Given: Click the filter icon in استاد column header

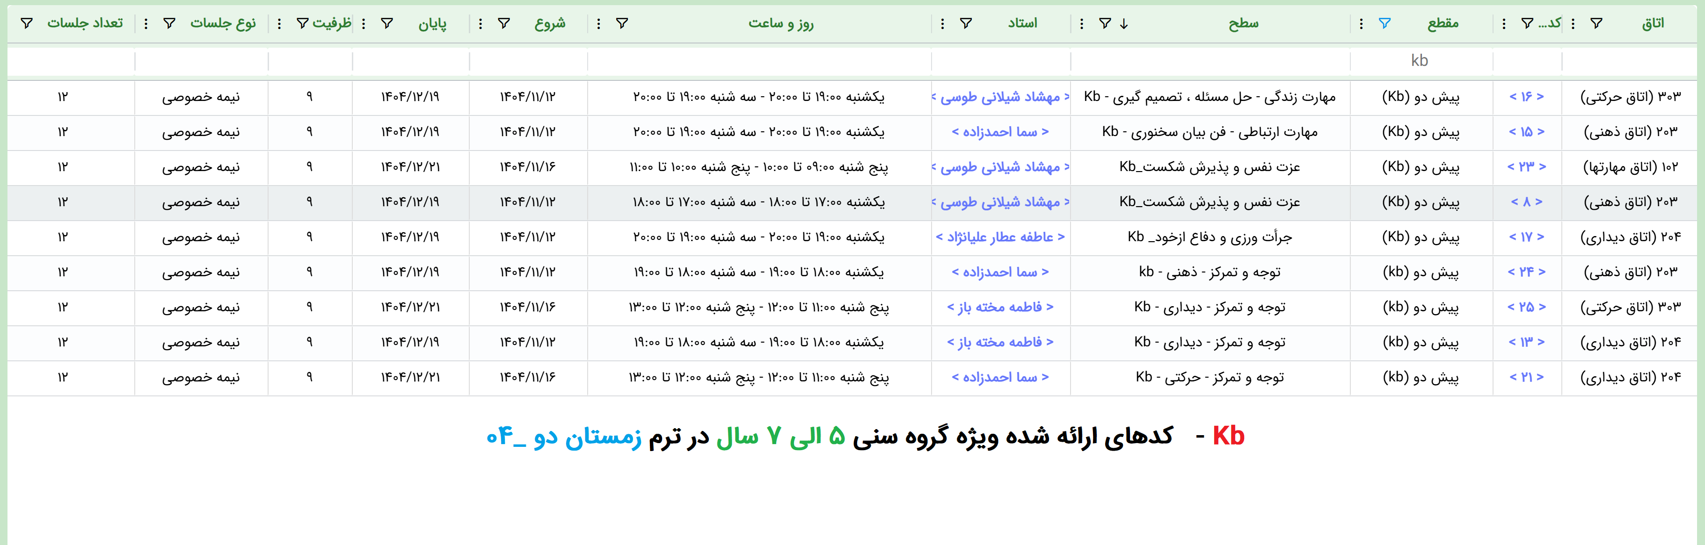Looking at the screenshot, I should (966, 24).
